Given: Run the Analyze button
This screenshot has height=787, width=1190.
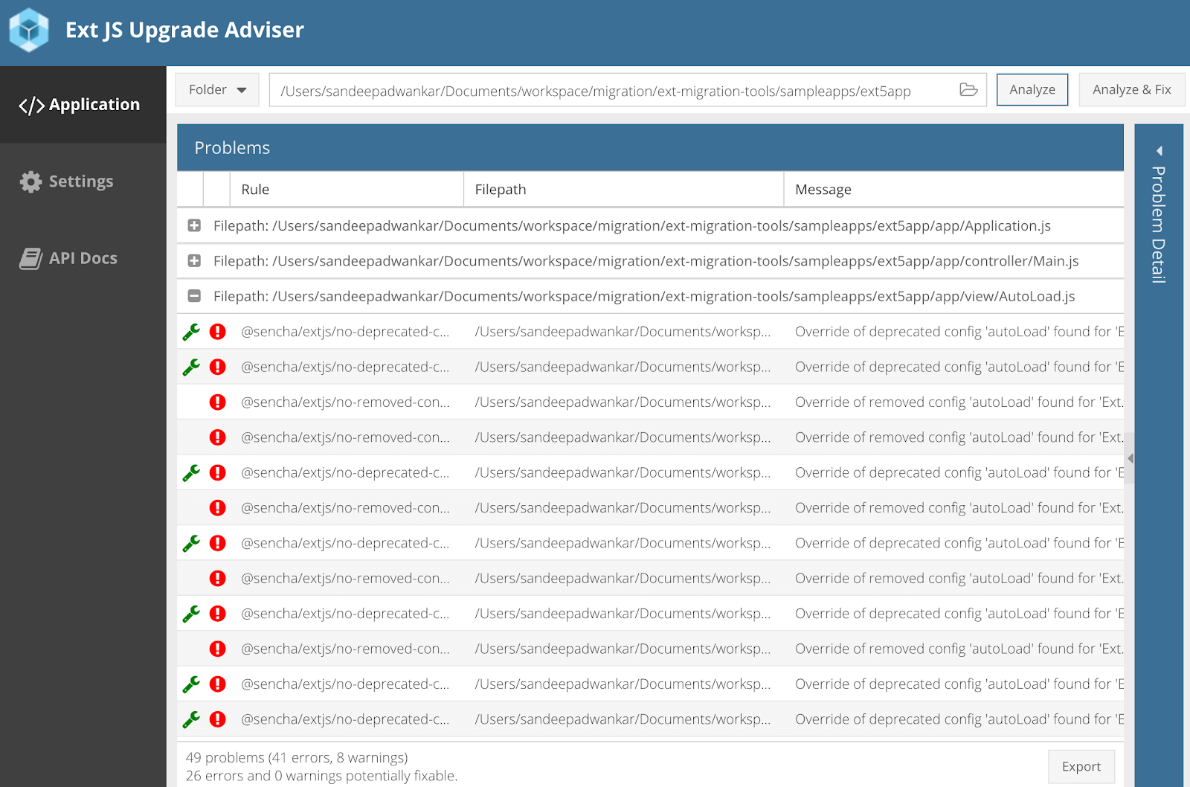Looking at the screenshot, I should click(x=1032, y=90).
